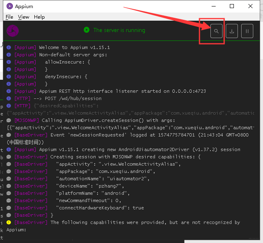The width and height of the screenshot is (263, 243).
Task: Select log text 'denyInsecure: {'
Action: [x=66, y=77]
